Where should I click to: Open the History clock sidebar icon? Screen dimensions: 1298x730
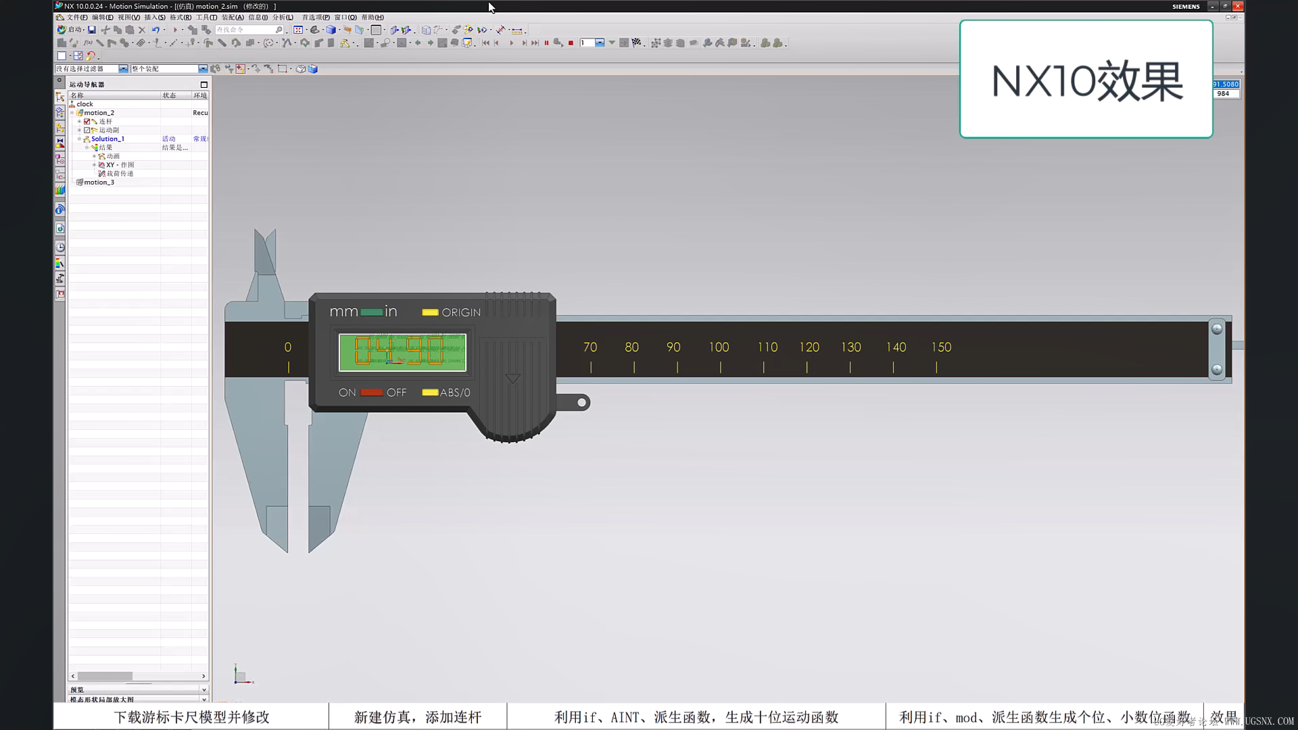click(x=60, y=247)
